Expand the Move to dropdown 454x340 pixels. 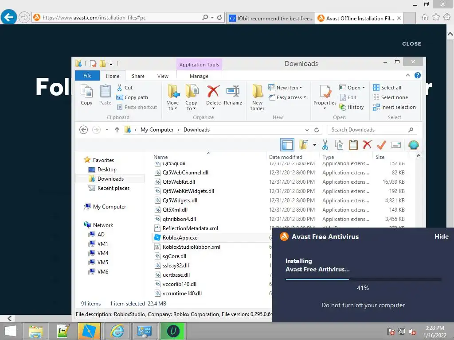pos(172,105)
